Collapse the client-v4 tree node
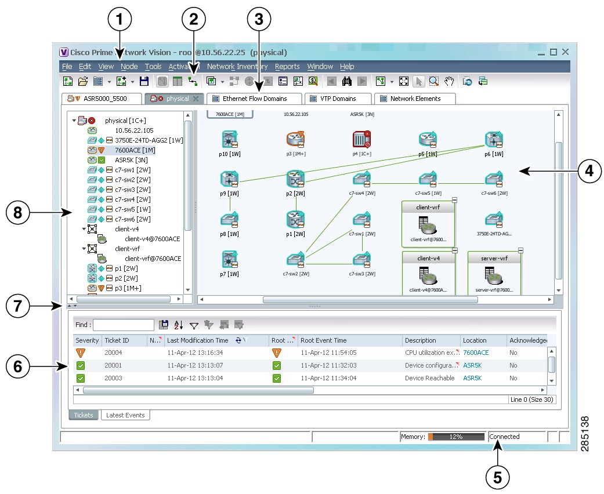This screenshot has height=494, width=604. click(84, 229)
